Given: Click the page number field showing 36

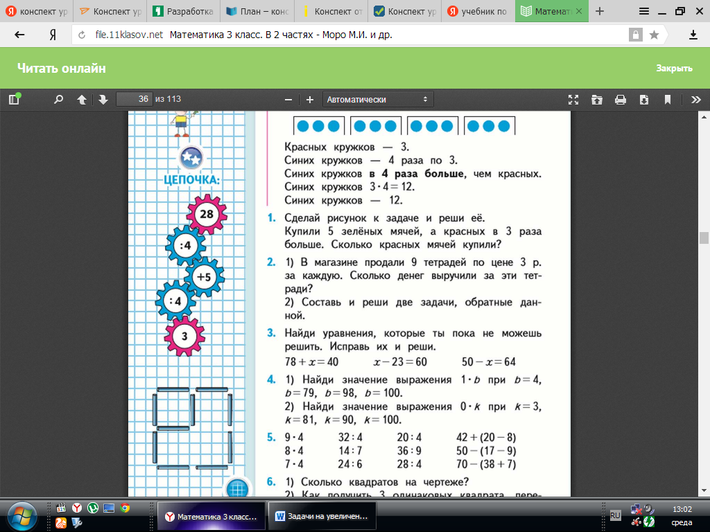Looking at the screenshot, I should [135, 99].
